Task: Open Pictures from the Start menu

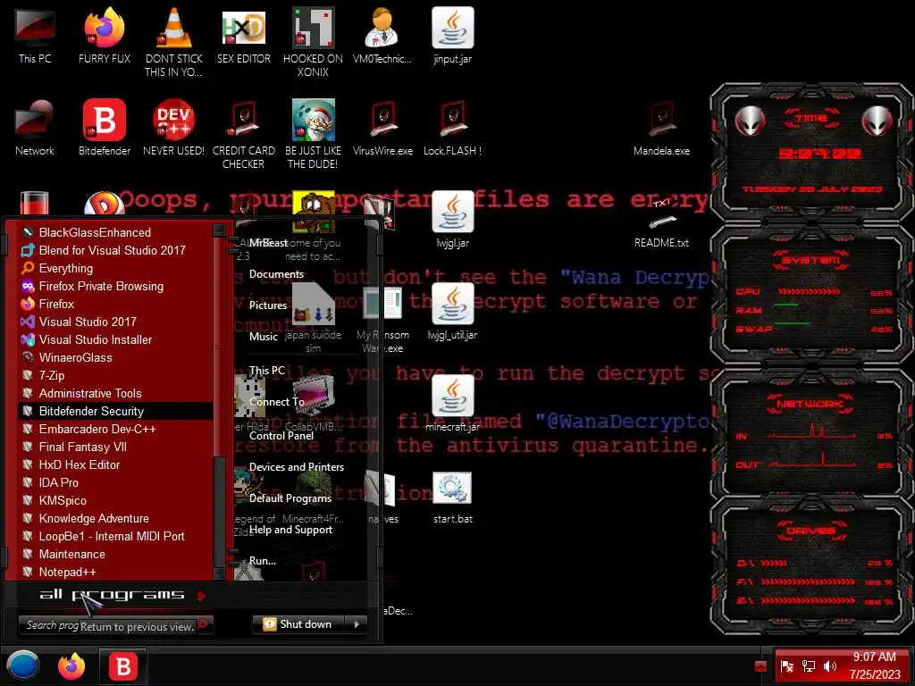Action: 268,305
